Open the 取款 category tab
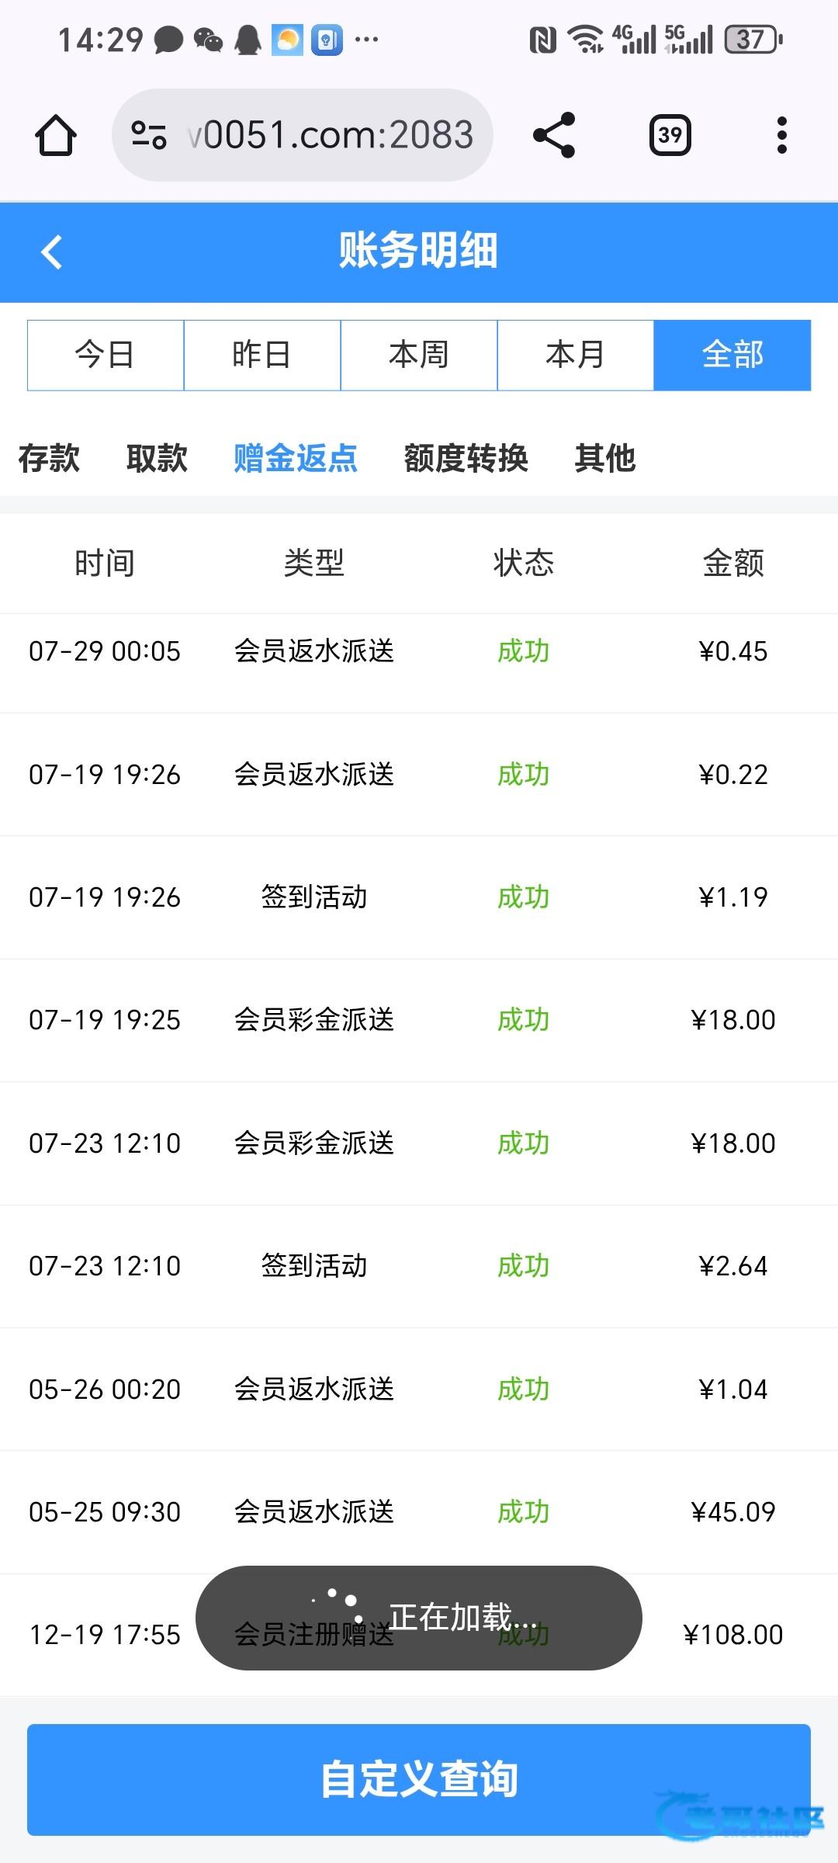838x1863 pixels. point(157,458)
